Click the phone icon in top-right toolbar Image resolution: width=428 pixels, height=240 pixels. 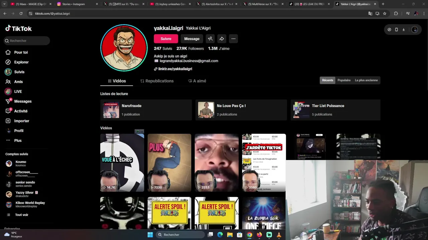pos(396,30)
